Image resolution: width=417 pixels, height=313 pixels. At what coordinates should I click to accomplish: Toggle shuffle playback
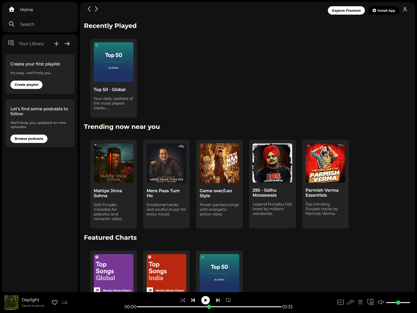click(183, 300)
